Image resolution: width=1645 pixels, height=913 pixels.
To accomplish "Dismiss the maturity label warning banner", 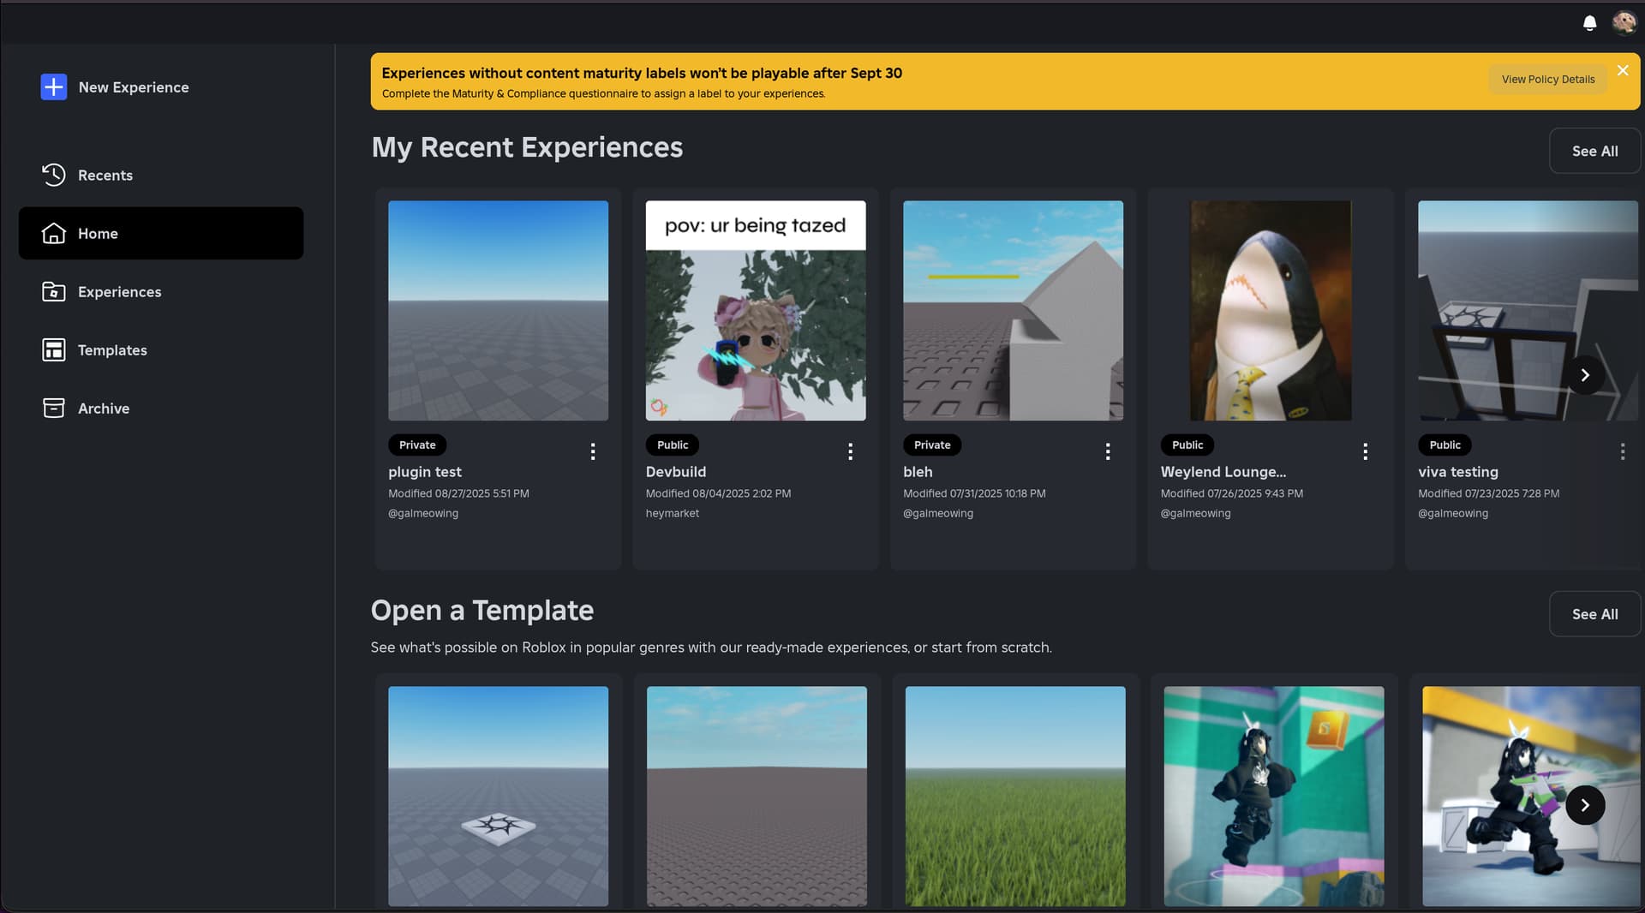I will pyautogui.click(x=1623, y=70).
